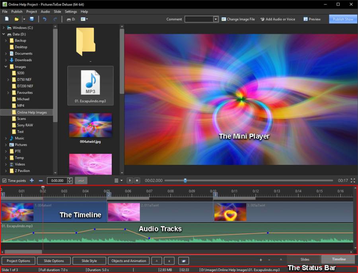
Task: Open the Comment dropdown
Action: point(216,19)
